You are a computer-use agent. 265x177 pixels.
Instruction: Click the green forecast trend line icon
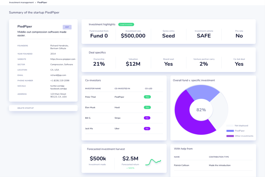click(153, 162)
